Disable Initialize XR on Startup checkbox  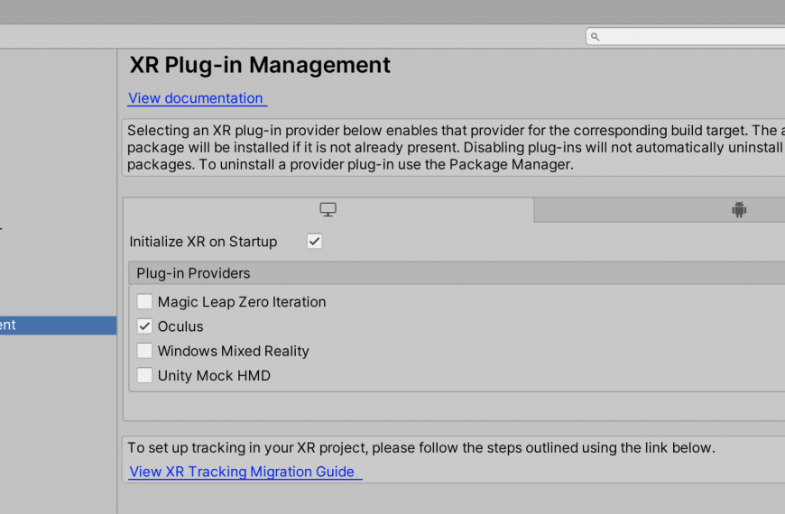[314, 242]
